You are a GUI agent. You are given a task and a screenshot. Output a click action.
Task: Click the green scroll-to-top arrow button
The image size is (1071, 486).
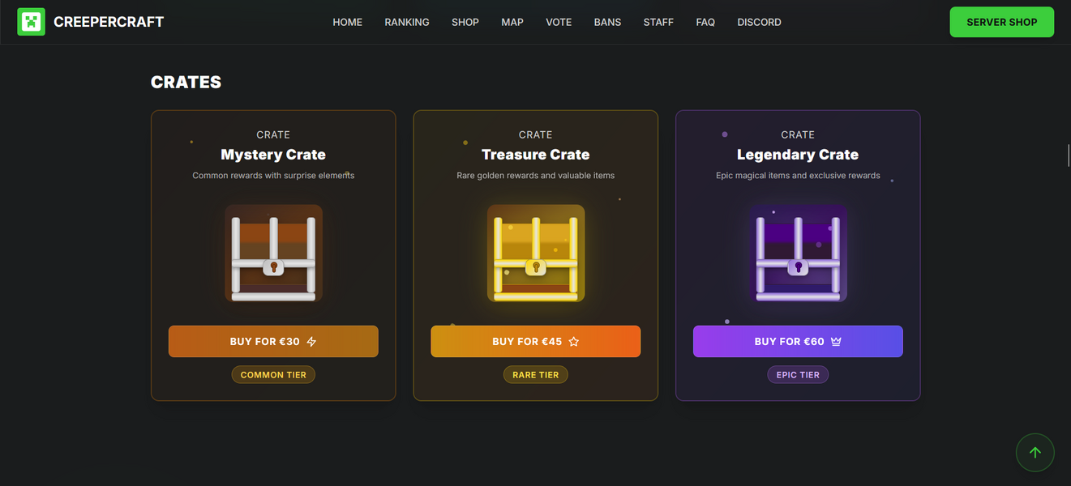pyautogui.click(x=1035, y=453)
